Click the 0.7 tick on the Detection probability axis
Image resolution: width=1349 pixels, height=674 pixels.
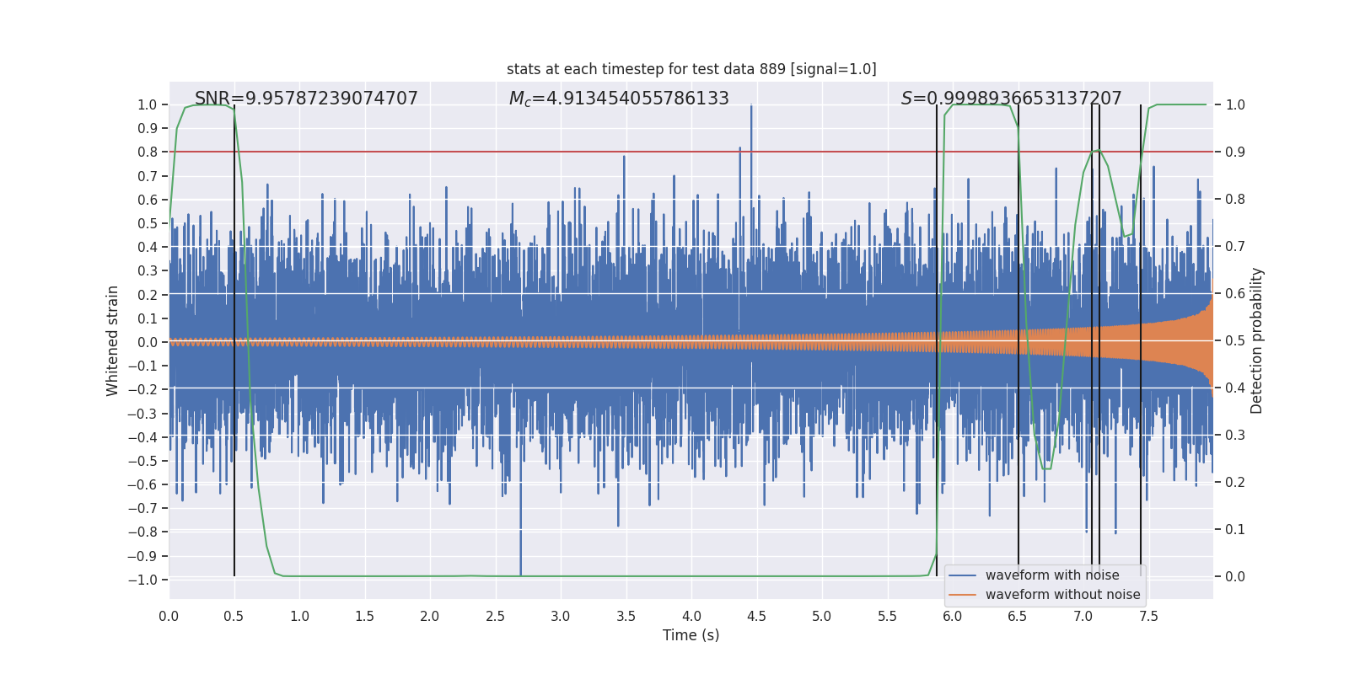pyautogui.click(x=1235, y=246)
